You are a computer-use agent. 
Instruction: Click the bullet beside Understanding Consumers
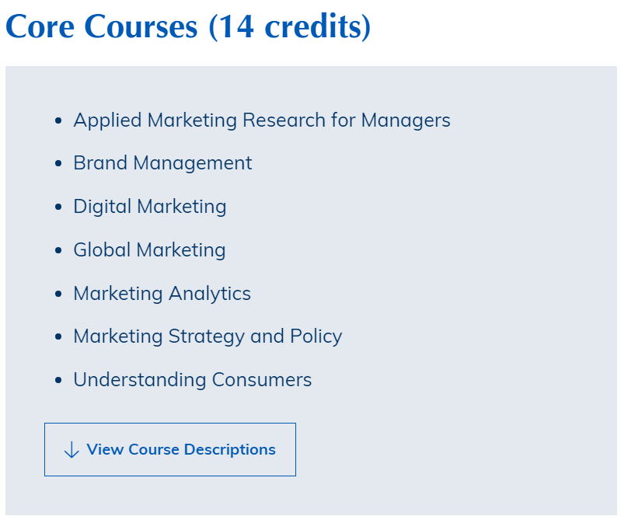(58, 381)
